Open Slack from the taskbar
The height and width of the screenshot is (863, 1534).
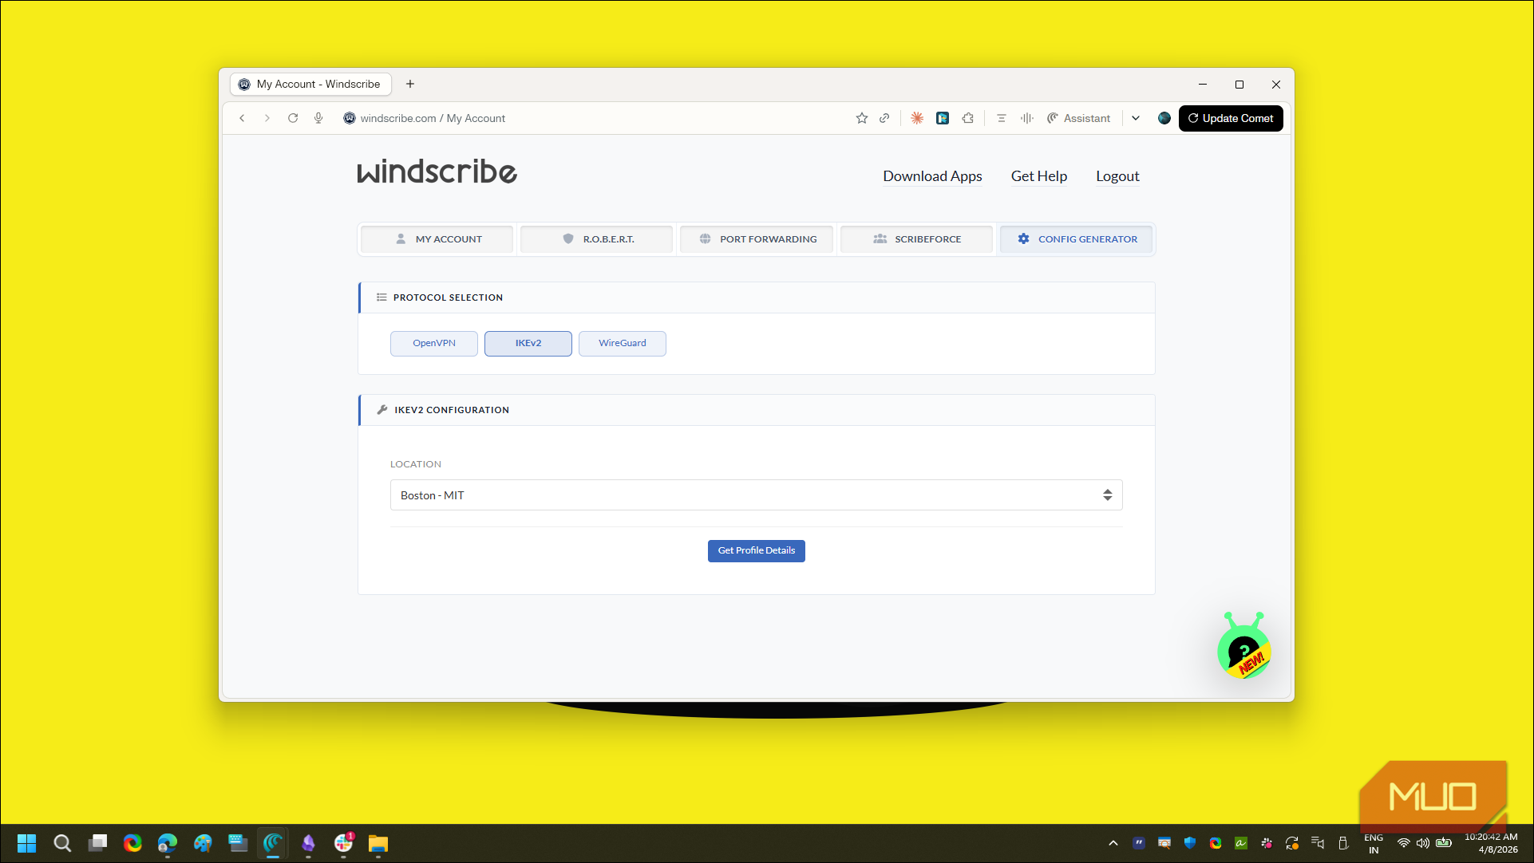coord(343,843)
